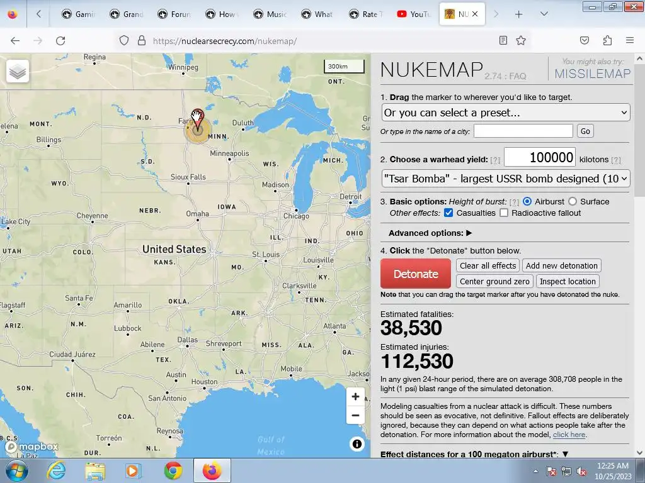Click Add new detonation button

tap(561, 266)
